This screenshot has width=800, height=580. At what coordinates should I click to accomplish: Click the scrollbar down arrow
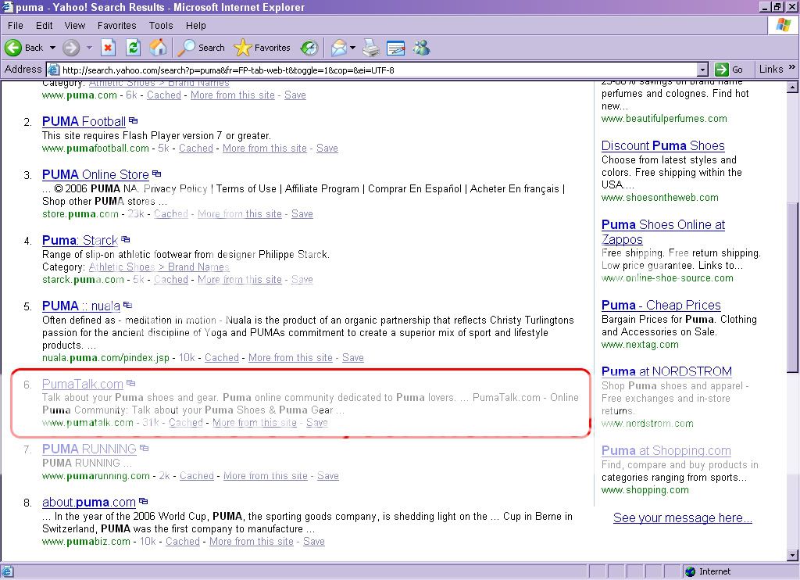coord(792,555)
